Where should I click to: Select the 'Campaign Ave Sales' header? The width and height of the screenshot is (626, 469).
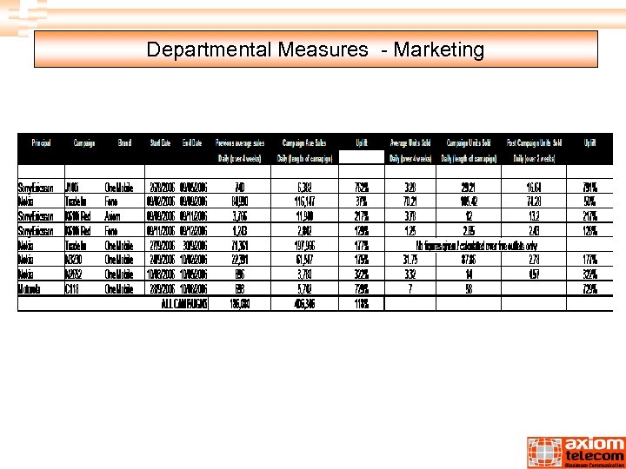304,142
